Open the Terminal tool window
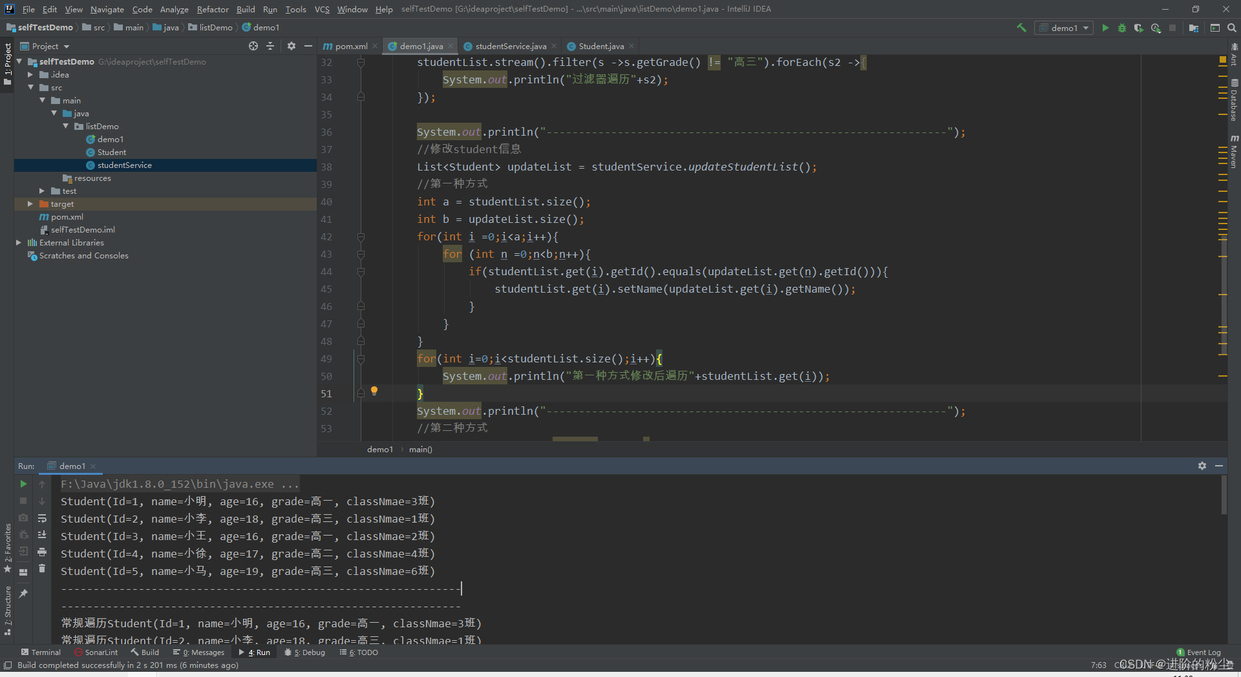This screenshot has width=1241, height=677. pyautogui.click(x=40, y=652)
